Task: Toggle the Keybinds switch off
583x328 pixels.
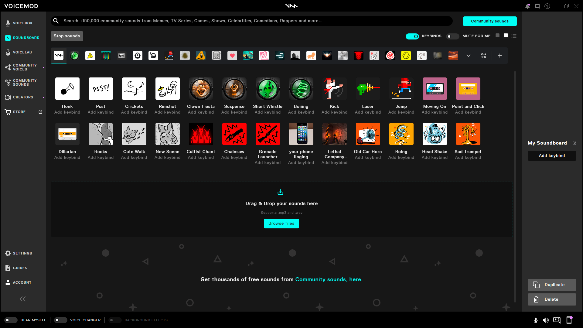Action: tap(412, 36)
